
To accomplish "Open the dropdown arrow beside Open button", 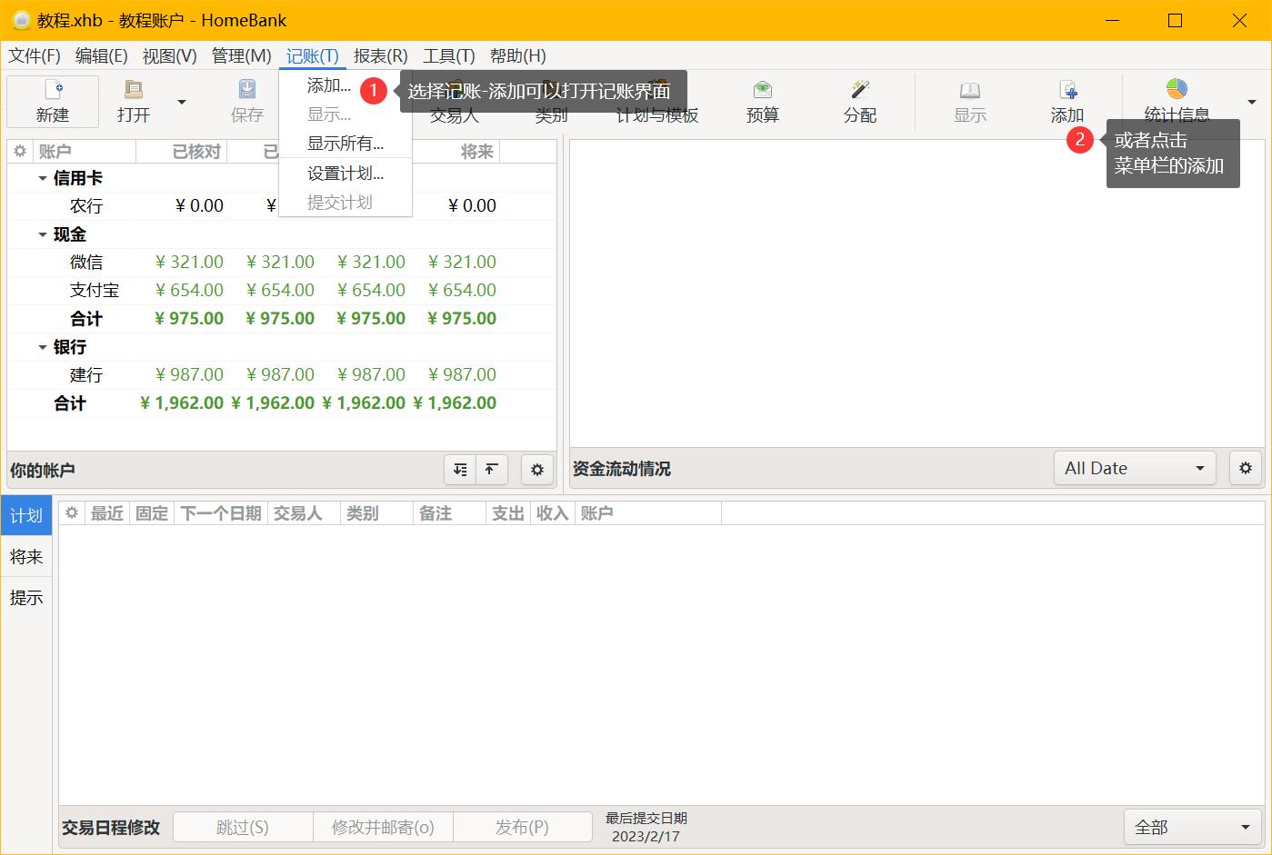I will pyautogui.click(x=182, y=102).
